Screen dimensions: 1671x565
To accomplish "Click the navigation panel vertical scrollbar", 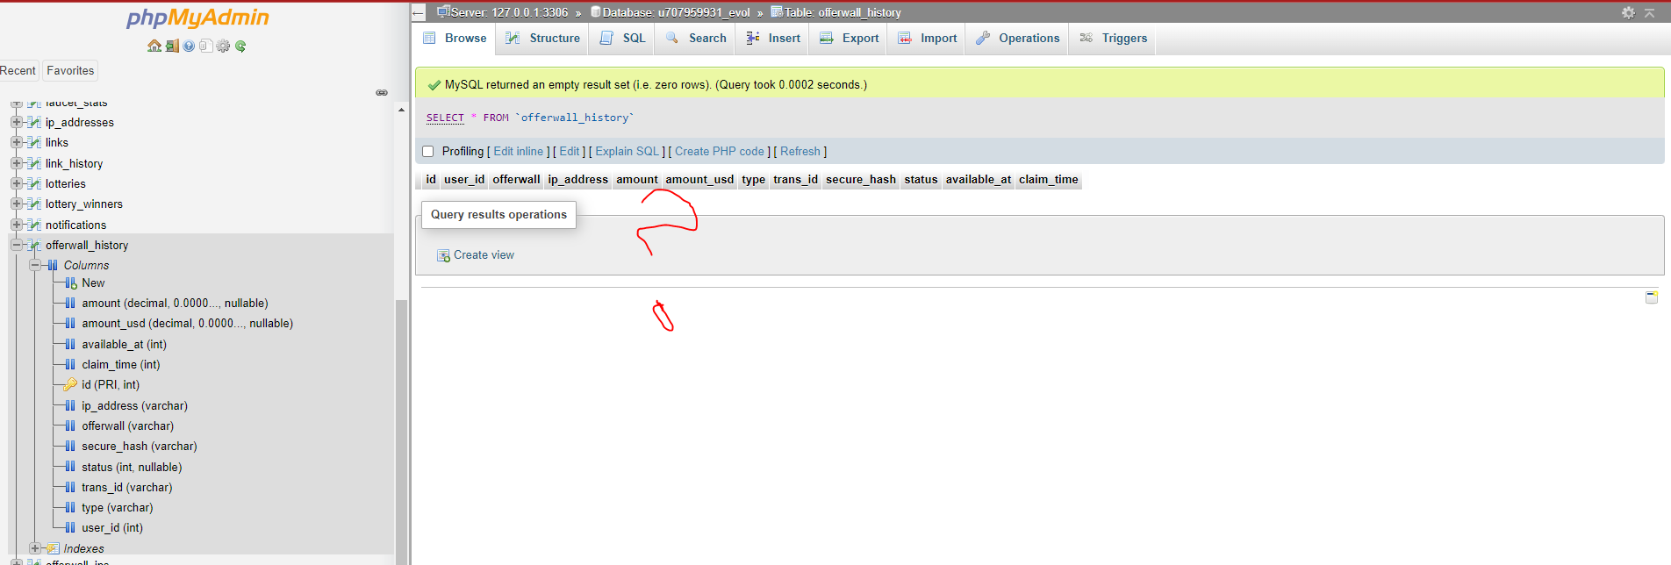I will click(401, 333).
